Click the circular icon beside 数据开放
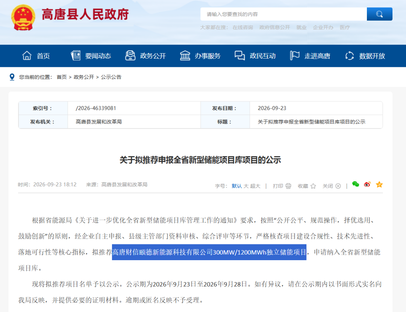This screenshot has width=406, height=312. (349, 56)
